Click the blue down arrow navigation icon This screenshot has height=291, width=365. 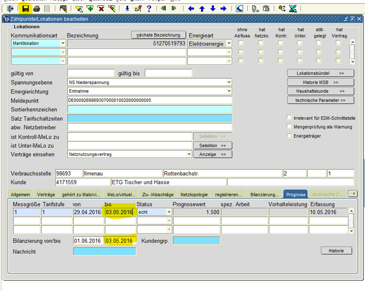212,8
